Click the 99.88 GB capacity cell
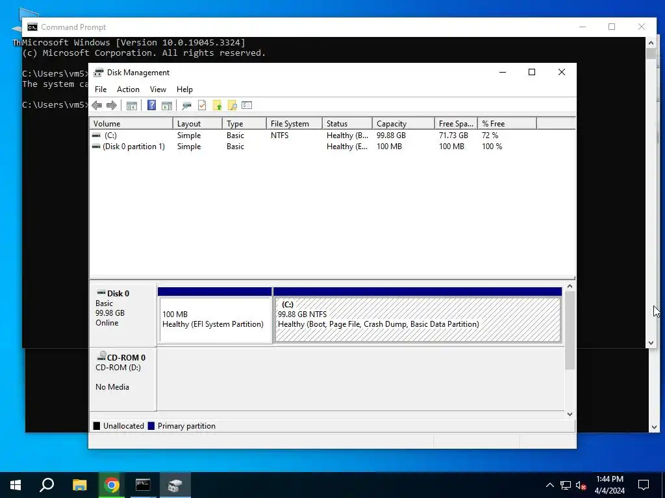 pos(391,136)
